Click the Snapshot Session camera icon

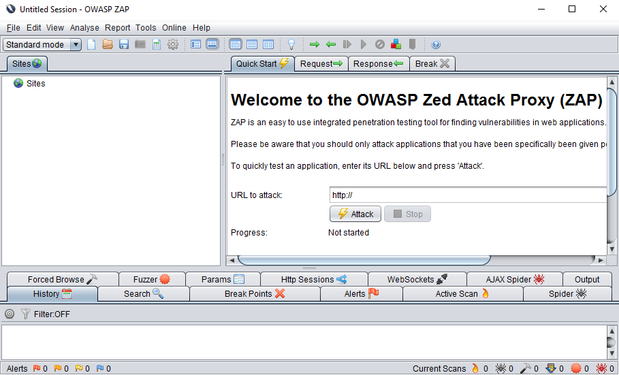[x=140, y=44]
